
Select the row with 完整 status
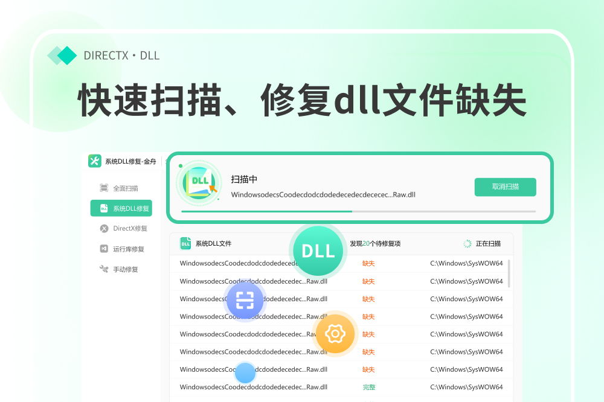point(341,387)
